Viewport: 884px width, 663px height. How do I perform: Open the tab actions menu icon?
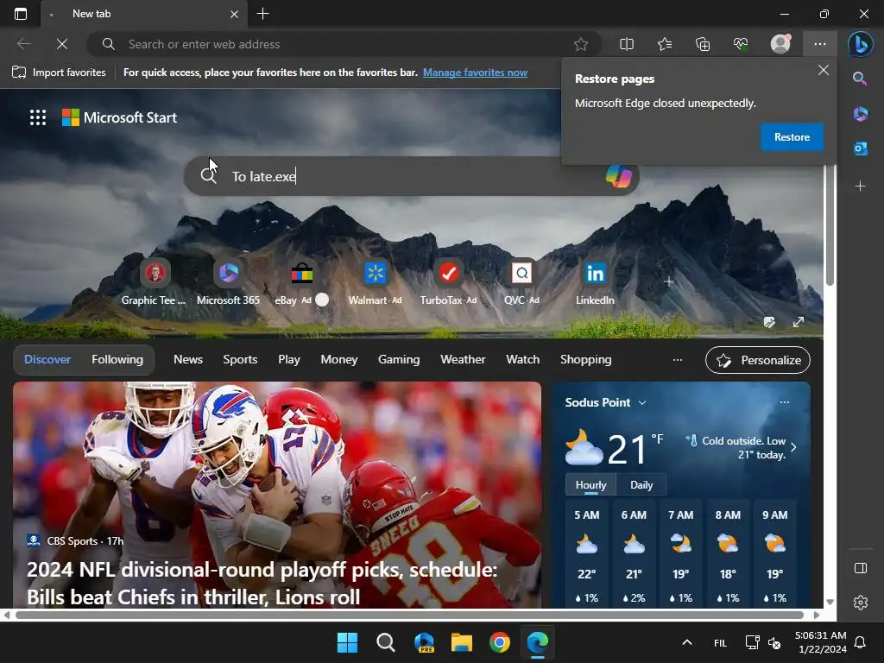pos(21,14)
